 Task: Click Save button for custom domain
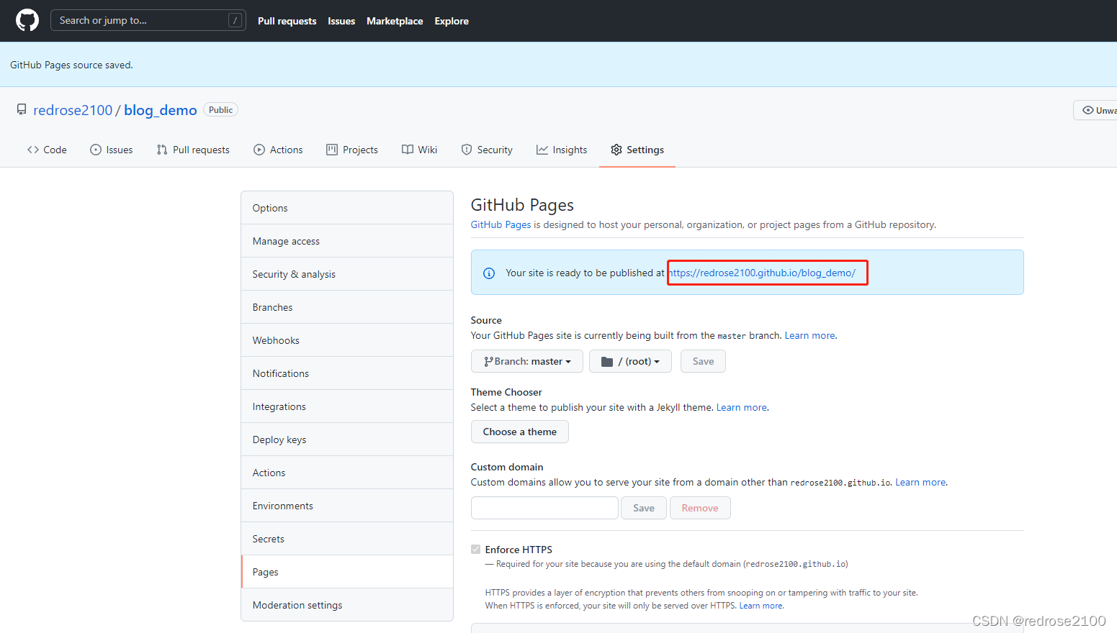[x=644, y=508]
